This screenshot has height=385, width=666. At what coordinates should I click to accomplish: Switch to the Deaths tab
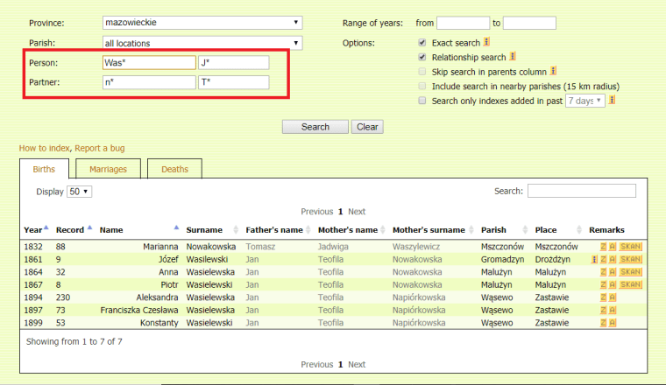pos(174,169)
